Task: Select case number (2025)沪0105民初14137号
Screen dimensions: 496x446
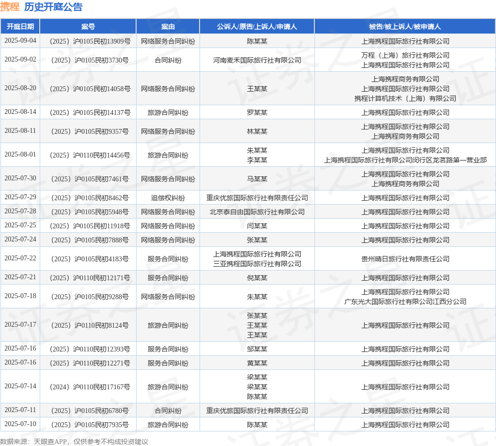Action: point(90,112)
